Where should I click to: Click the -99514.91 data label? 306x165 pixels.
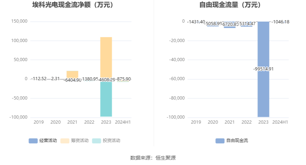[264, 69]
